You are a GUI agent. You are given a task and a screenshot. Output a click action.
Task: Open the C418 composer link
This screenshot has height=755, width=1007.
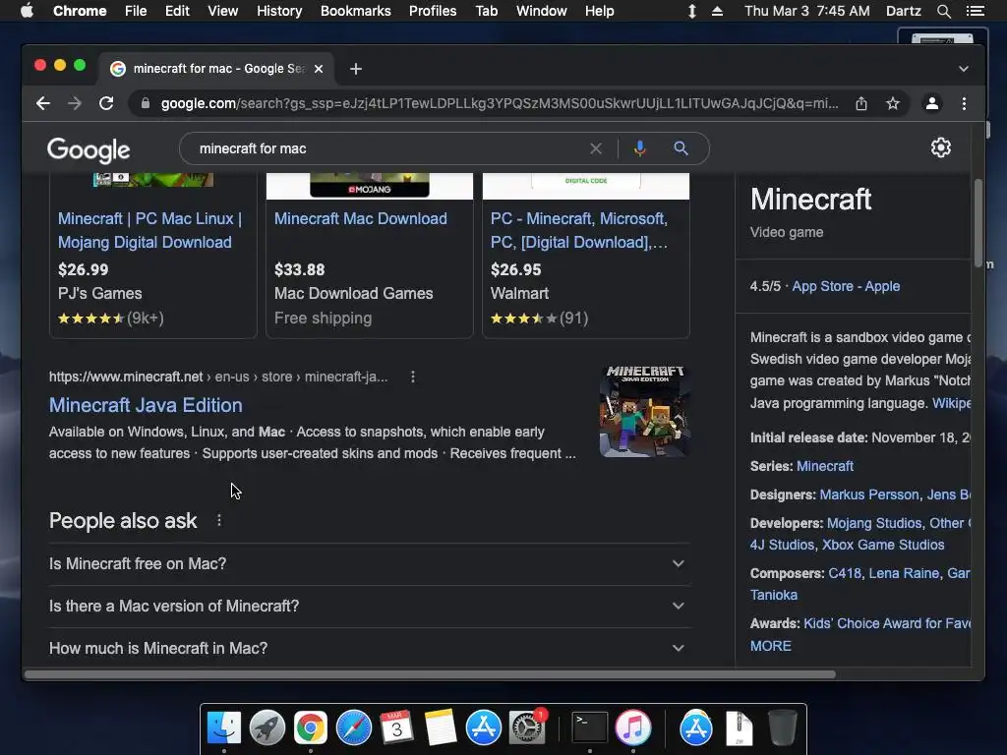(x=845, y=573)
